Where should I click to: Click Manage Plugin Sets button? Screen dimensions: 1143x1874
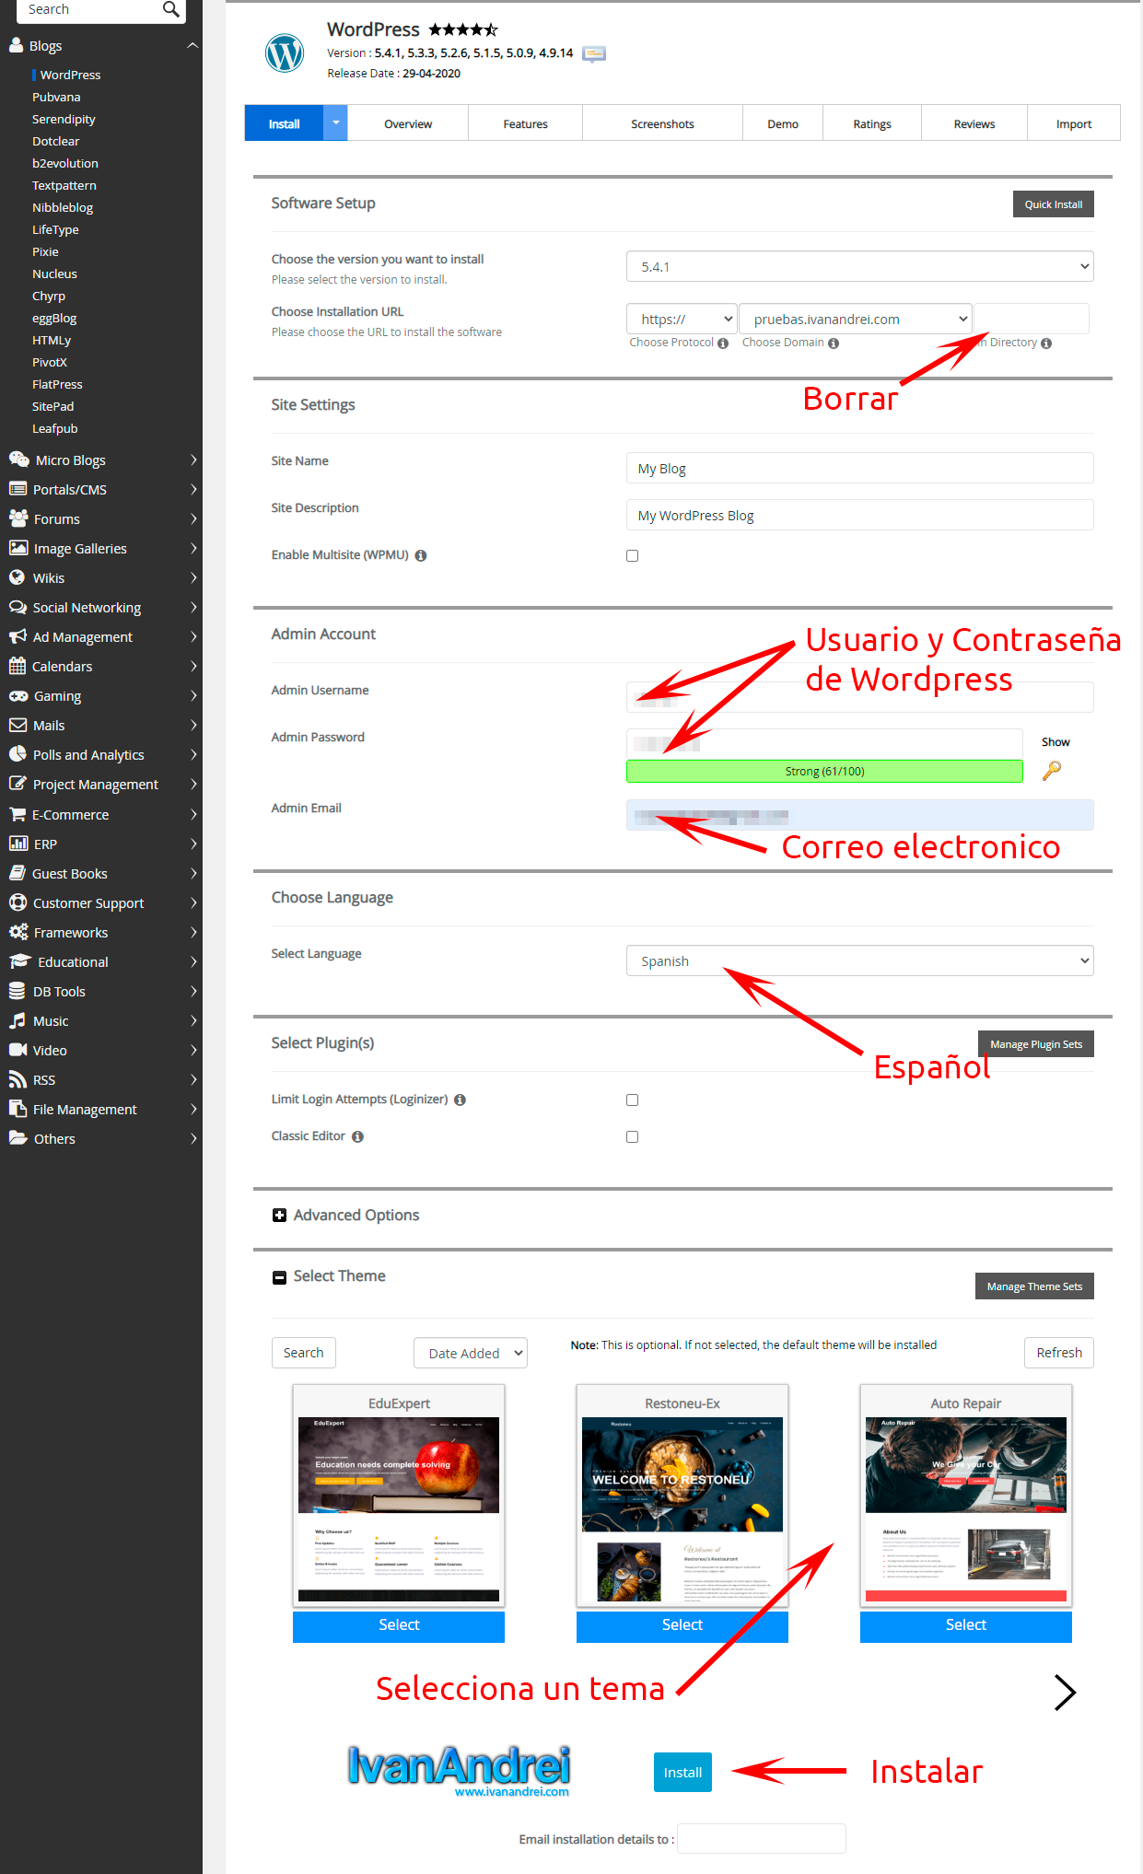pyautogui.click(x=1035, y=1044)
